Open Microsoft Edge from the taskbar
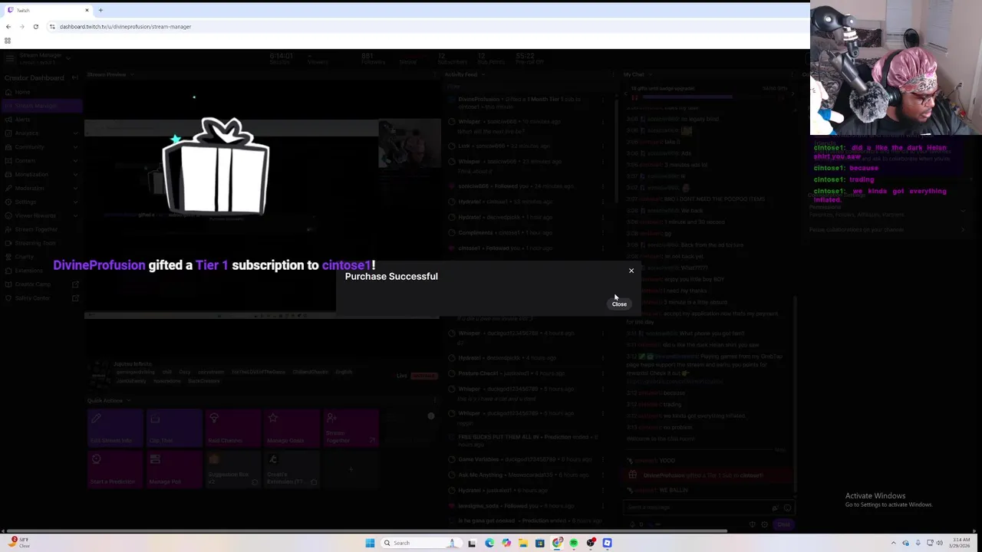Viewport: 982px width, 552px height. (489, 543)
